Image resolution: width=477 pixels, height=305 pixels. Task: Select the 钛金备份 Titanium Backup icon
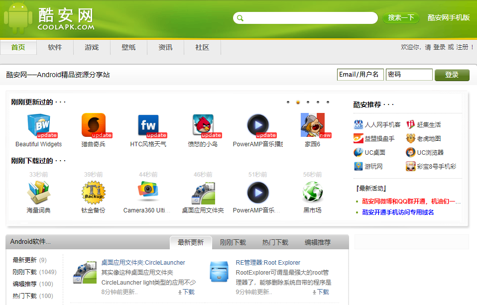click(94, 192)
